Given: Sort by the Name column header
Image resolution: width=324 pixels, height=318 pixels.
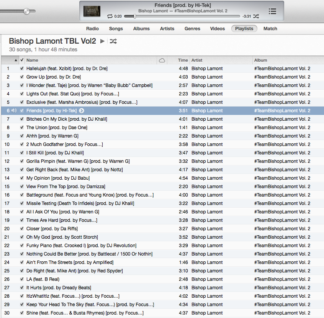Looking at the screenshot, I should 32,61.
